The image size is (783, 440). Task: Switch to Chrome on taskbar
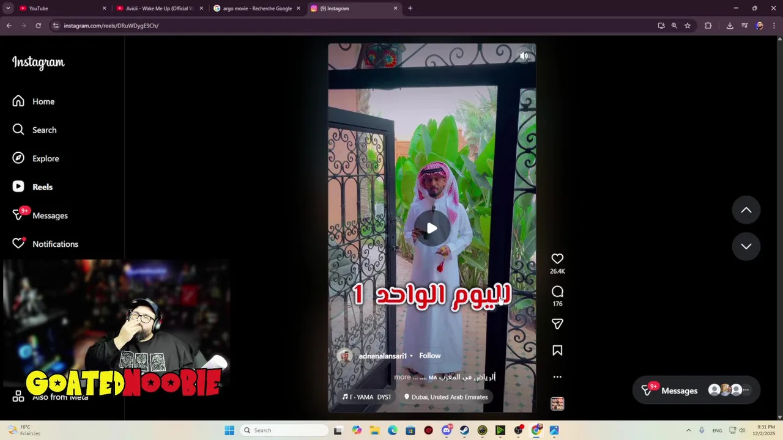(x=536, y=430)
